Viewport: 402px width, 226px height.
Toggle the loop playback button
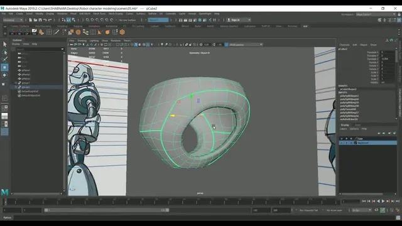pos(376,210)
